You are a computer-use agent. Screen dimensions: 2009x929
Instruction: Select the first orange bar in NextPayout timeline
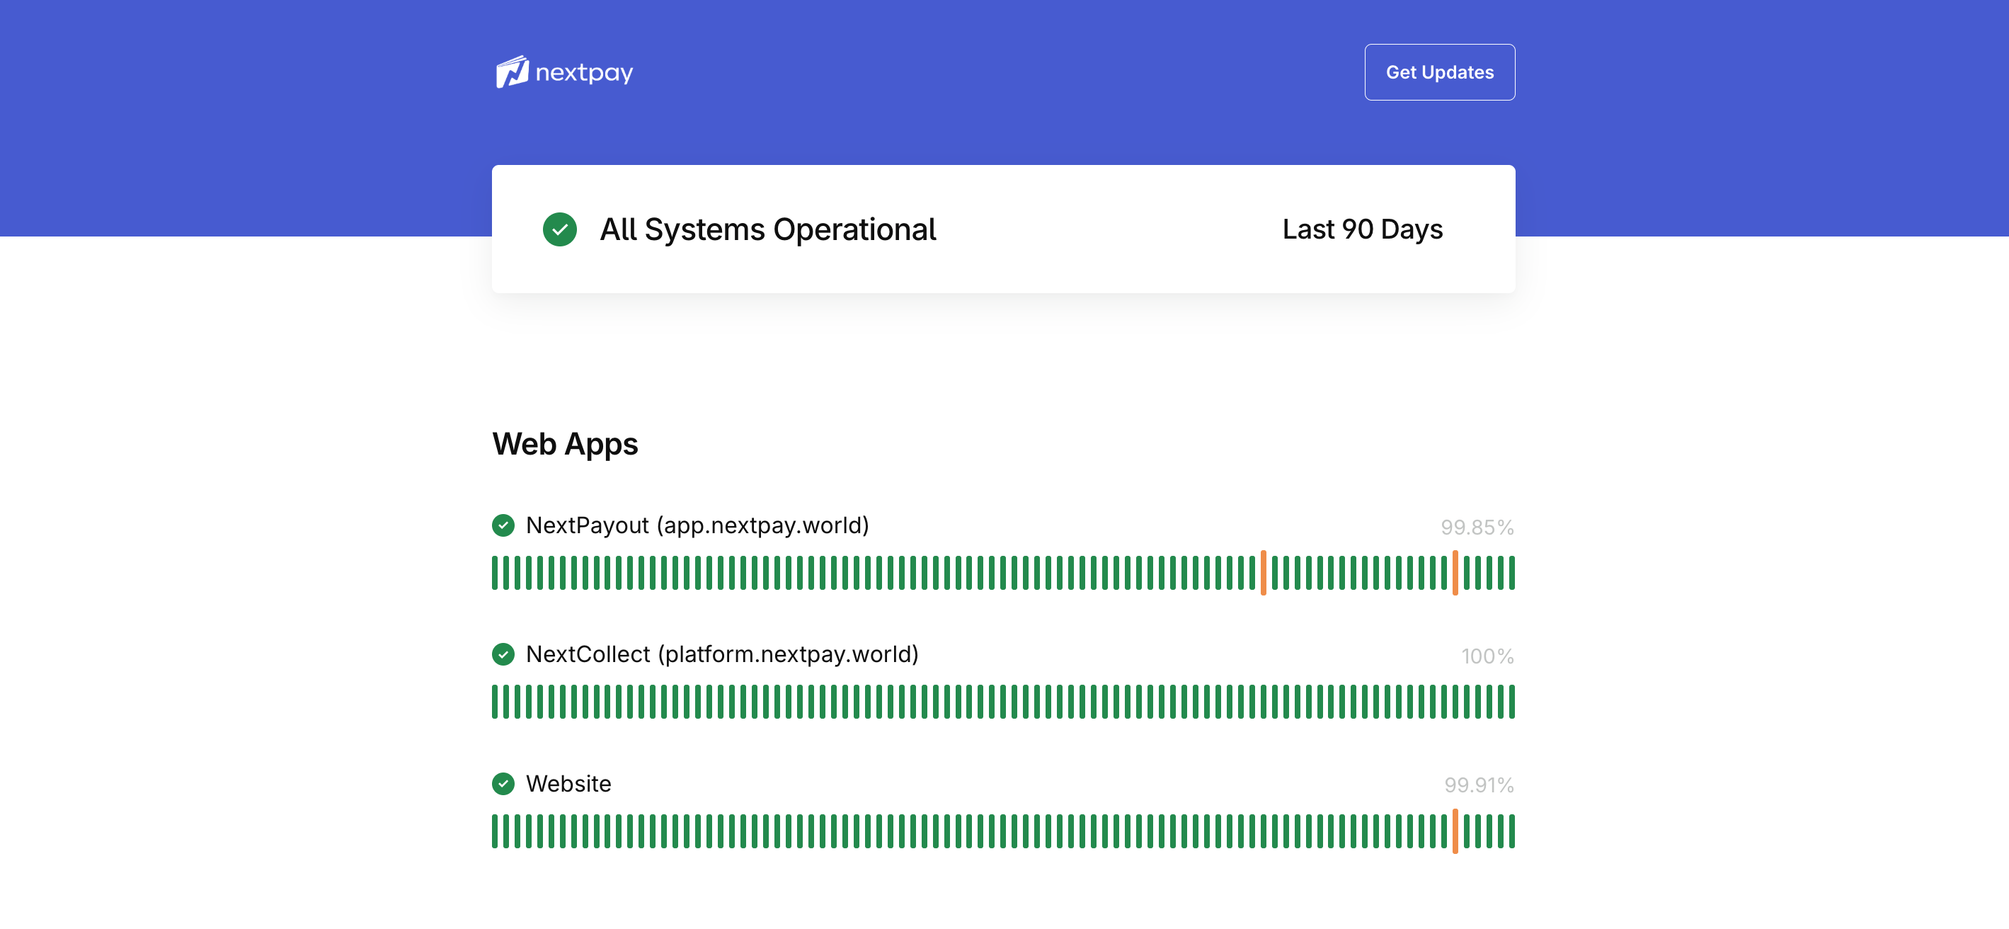coord(1264,573)
